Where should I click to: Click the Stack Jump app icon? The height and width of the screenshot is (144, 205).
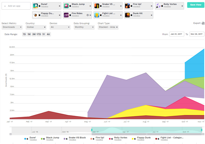66,6
